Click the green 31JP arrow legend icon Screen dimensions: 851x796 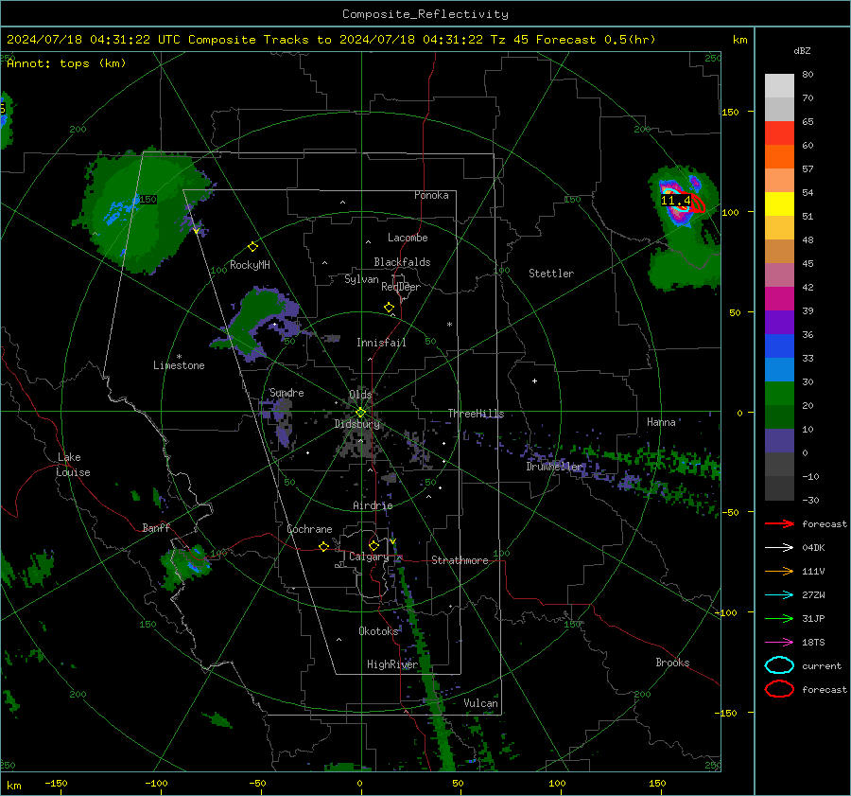[x=779, y=618]
